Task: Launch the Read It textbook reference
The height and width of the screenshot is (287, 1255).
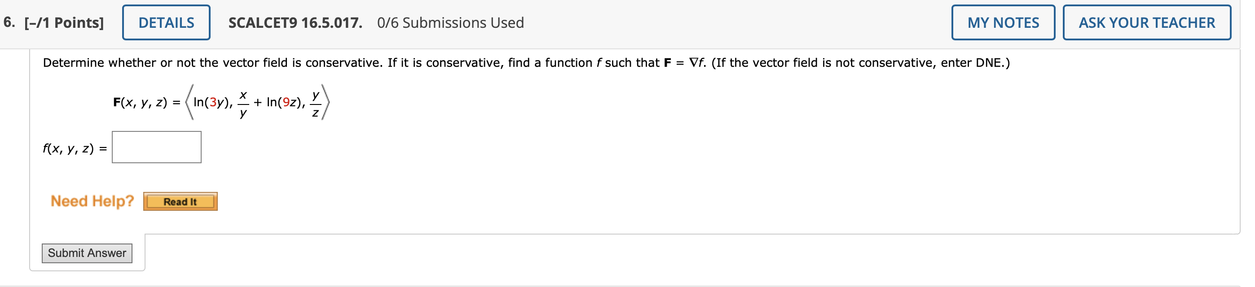Action: [x=181, y=201]
